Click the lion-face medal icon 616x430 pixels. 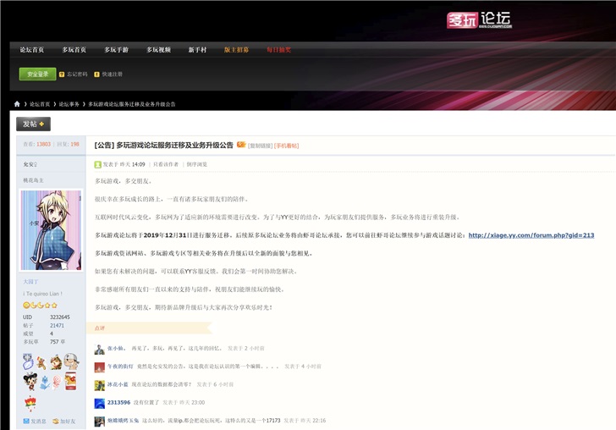(56, 362)
